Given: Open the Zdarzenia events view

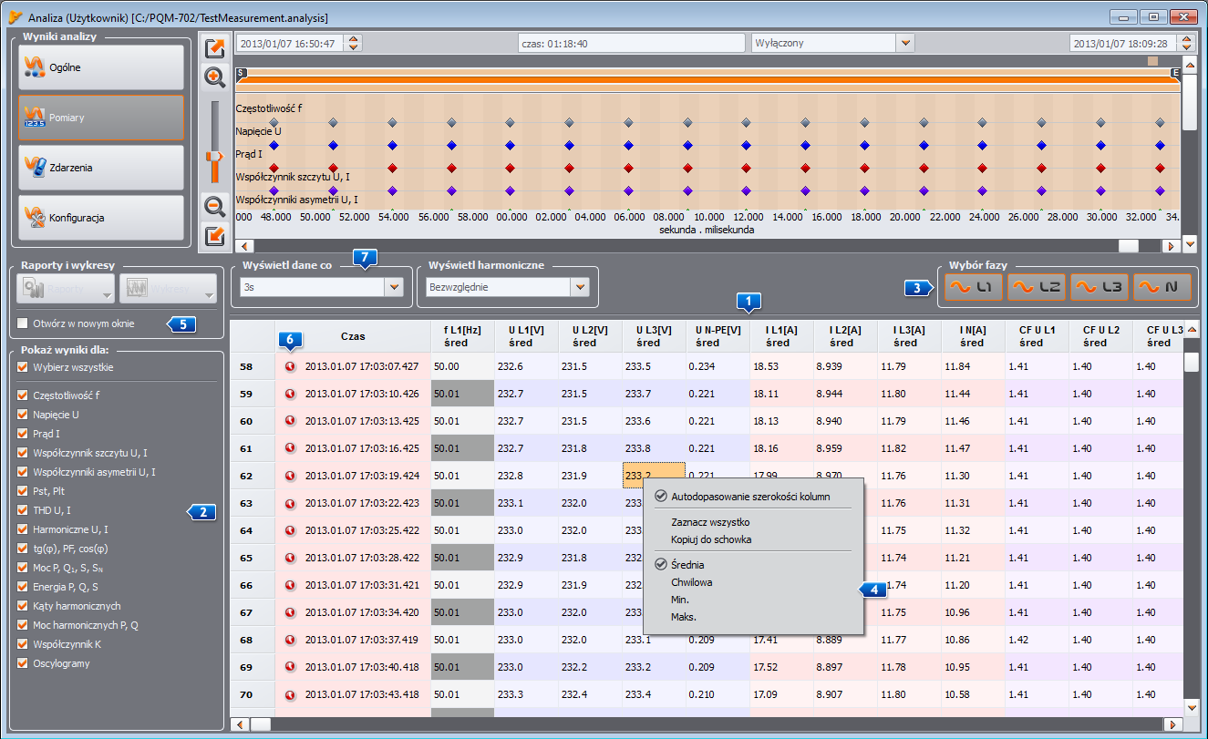Looking at the screenshot, I should [x=100, y=168].
